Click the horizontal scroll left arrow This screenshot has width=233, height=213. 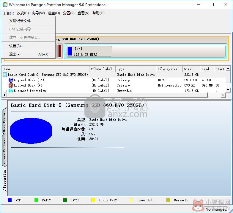4,95
